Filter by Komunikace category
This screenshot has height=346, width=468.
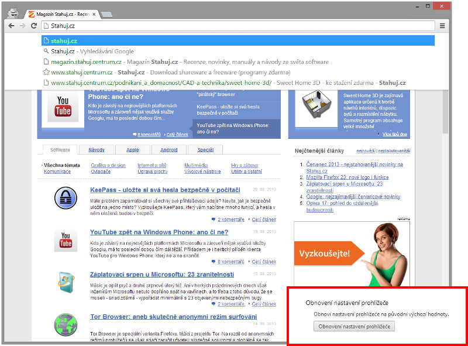click(x=57, y=172)
